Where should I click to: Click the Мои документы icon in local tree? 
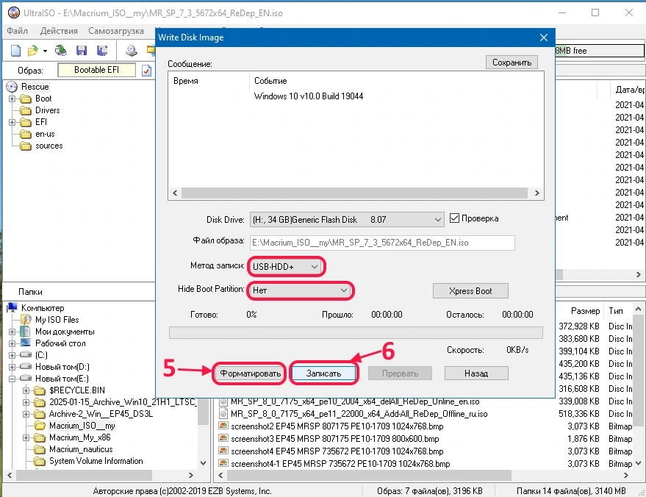(26, 332)
